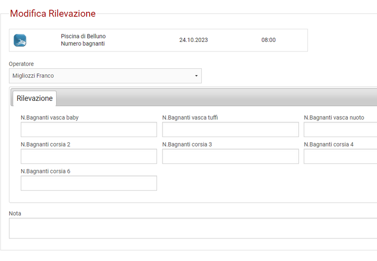Click the 08:00 time value
The height and width of the screenshot is (261, 377).
[x=269, y=40]
